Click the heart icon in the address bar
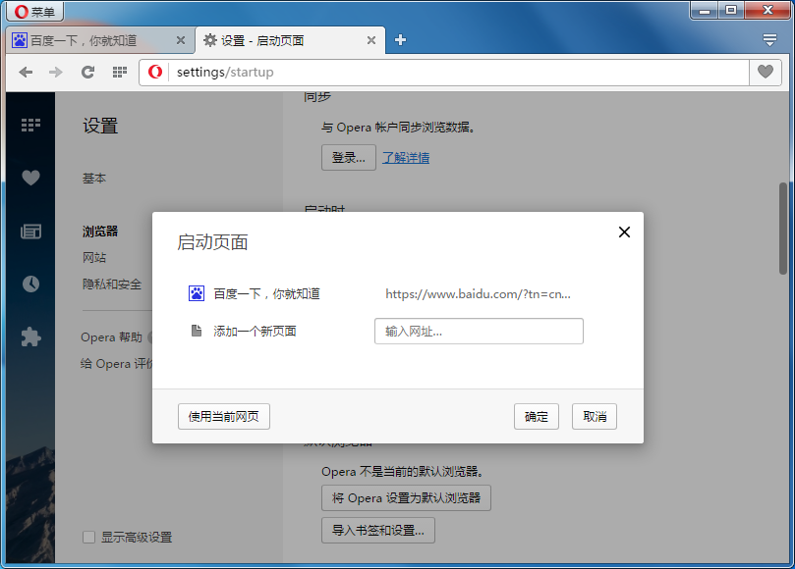This screenshot has height=569, width=795. (766, 72)
